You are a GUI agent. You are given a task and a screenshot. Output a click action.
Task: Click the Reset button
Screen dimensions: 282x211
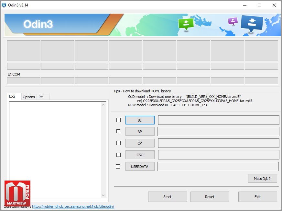coord(210,197)
